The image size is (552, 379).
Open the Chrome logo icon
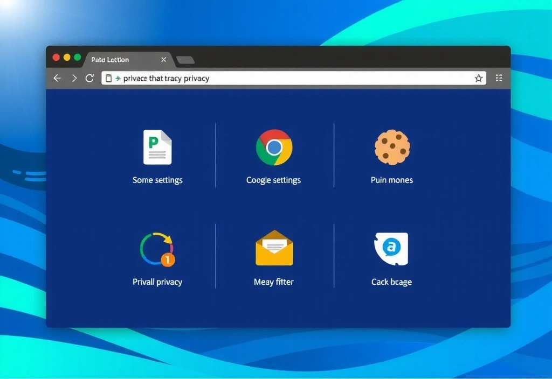274,147
